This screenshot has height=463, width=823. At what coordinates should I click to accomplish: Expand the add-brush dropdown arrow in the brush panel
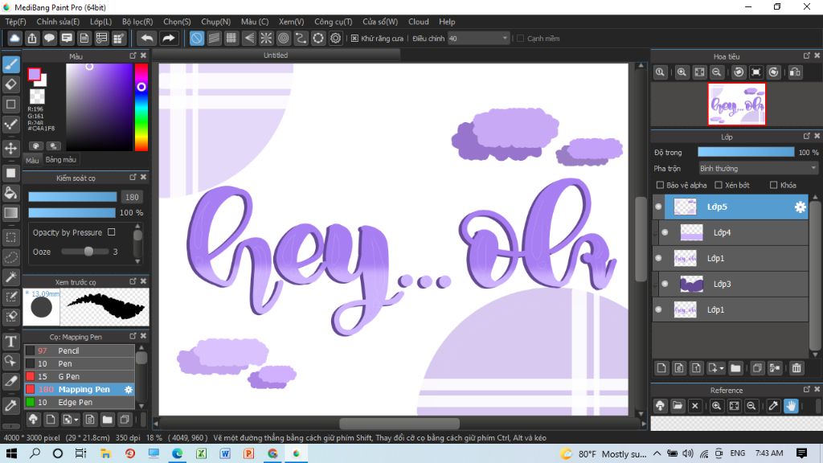coord(76,420)
